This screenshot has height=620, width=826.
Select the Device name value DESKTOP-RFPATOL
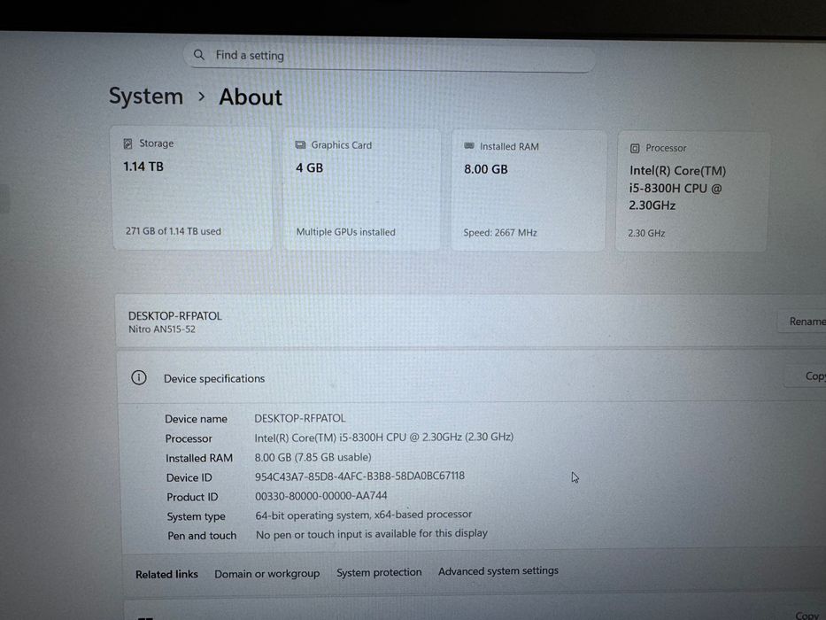(300, 418)
